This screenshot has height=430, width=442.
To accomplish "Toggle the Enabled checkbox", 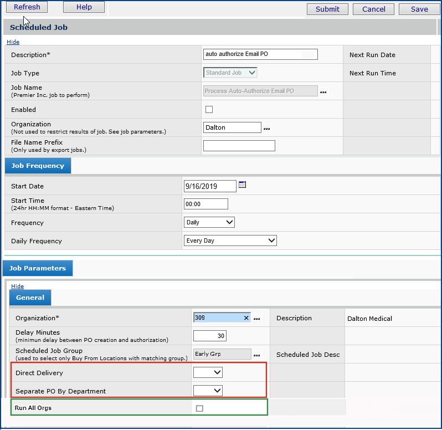I will coord(209,110).
